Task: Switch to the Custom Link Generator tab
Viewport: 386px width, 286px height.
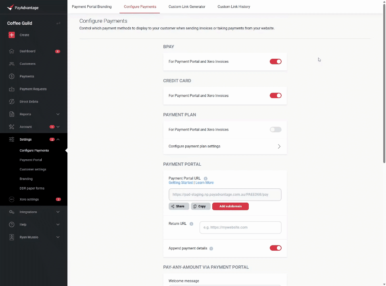Action: [x=187, y=7]
